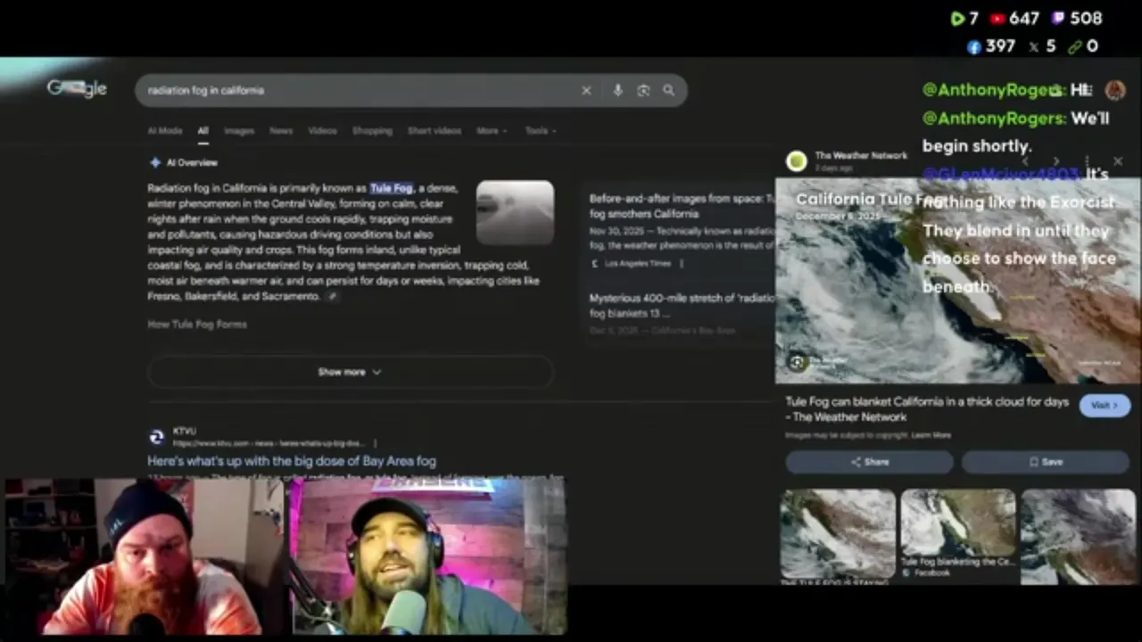This screenshot has height=642, width=1142.
Task: Click the Visit button in image panel
Action: [1105, 405]
